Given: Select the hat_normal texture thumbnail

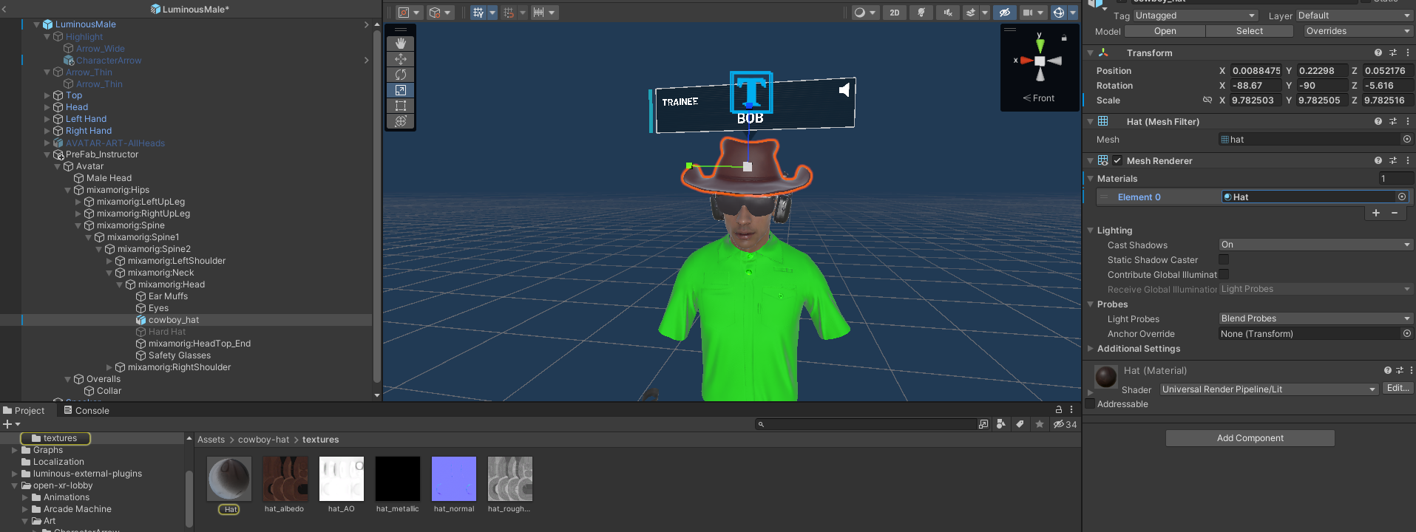Looking at the screenshot, I should 454,479.
